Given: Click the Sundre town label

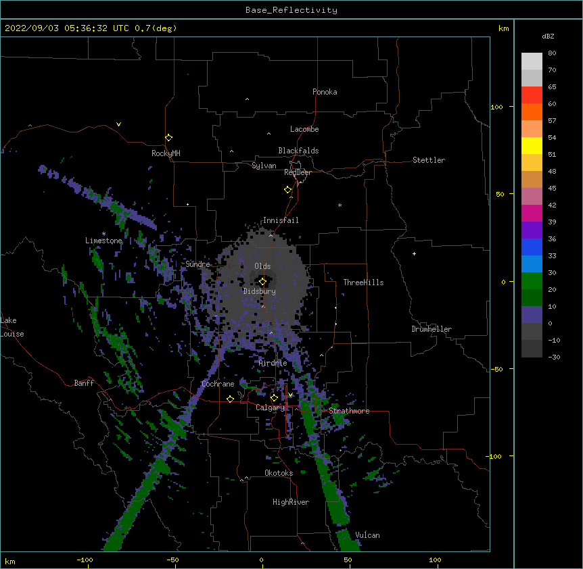Looking at the screenshot, I should [x=197, y=264].
